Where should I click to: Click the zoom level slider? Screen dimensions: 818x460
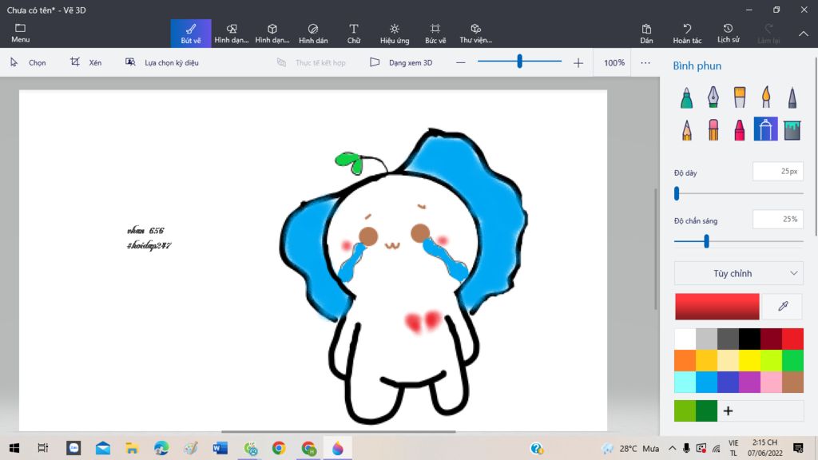[519, 61]
